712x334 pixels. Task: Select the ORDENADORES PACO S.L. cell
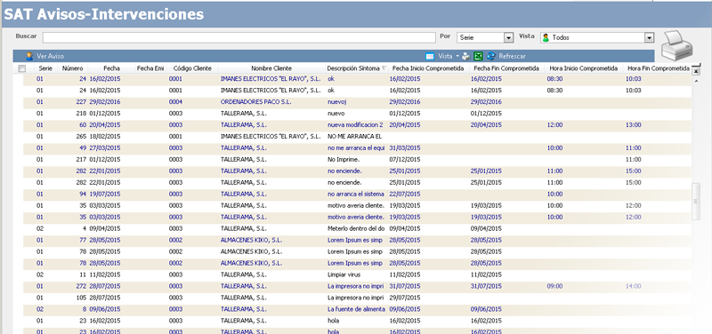[x=256, y=102]
